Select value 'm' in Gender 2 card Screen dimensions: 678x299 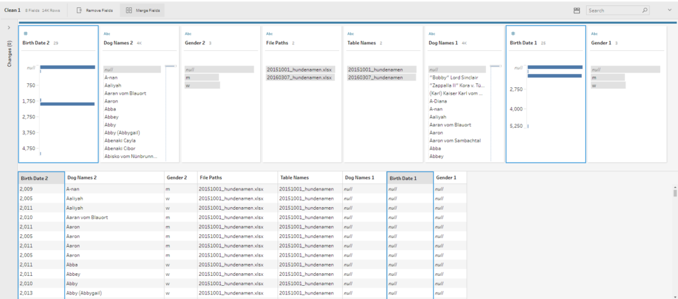(x=201, y=77)
